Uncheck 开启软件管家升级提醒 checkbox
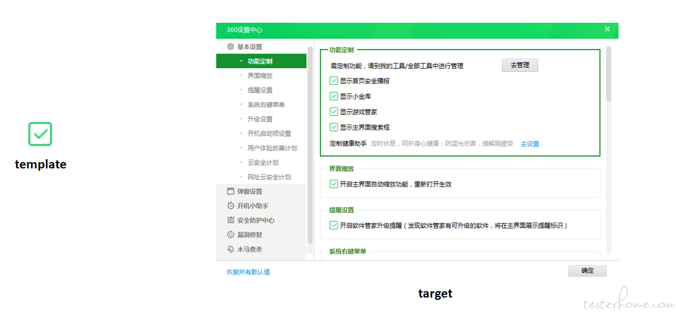This screenshot has height=318, width=676. point(333,225)
